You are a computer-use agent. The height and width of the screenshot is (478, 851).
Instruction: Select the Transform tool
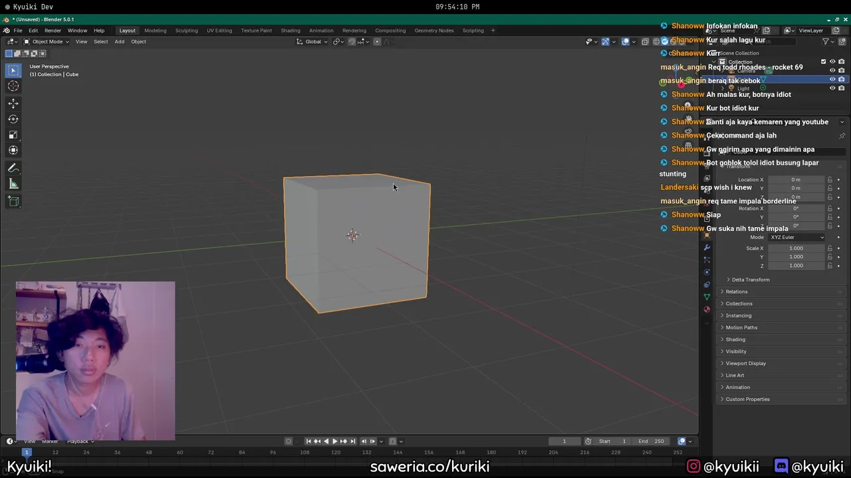point(13,150)
